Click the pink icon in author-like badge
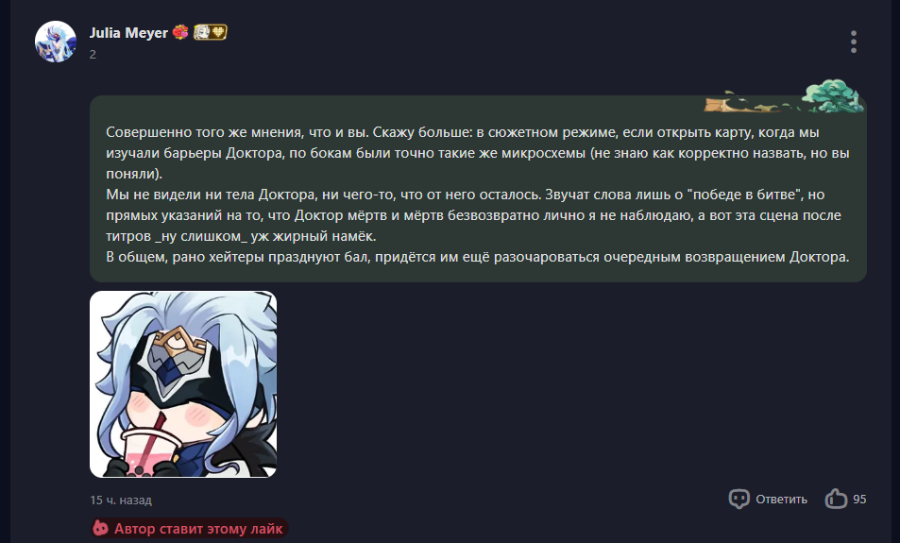900x543 pixels. point(101,528)
